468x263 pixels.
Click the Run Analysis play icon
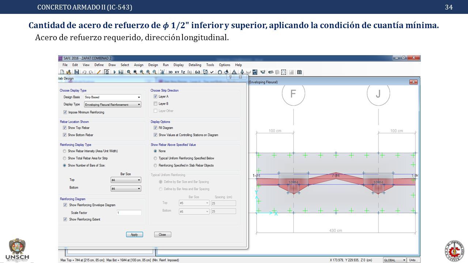pos(115,72)
